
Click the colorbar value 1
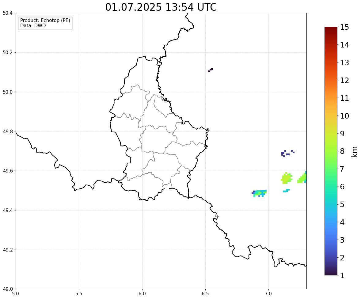(x=342, y=275)
